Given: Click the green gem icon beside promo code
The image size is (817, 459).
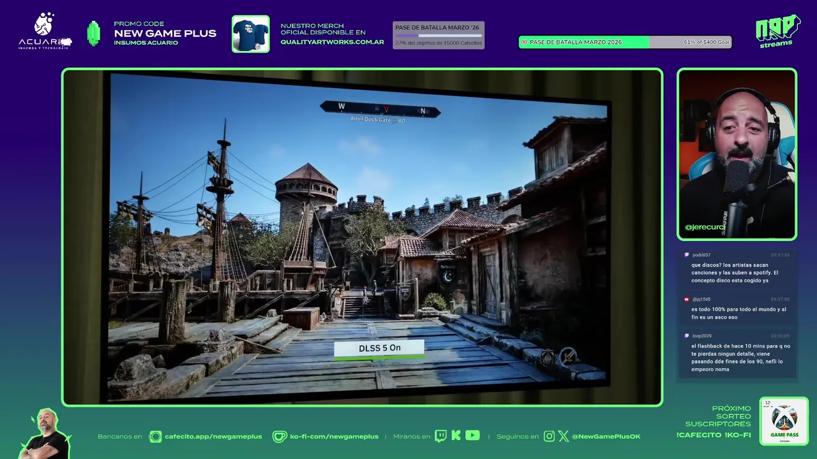Looking at the screenshot, I should [x=94, y=34].
